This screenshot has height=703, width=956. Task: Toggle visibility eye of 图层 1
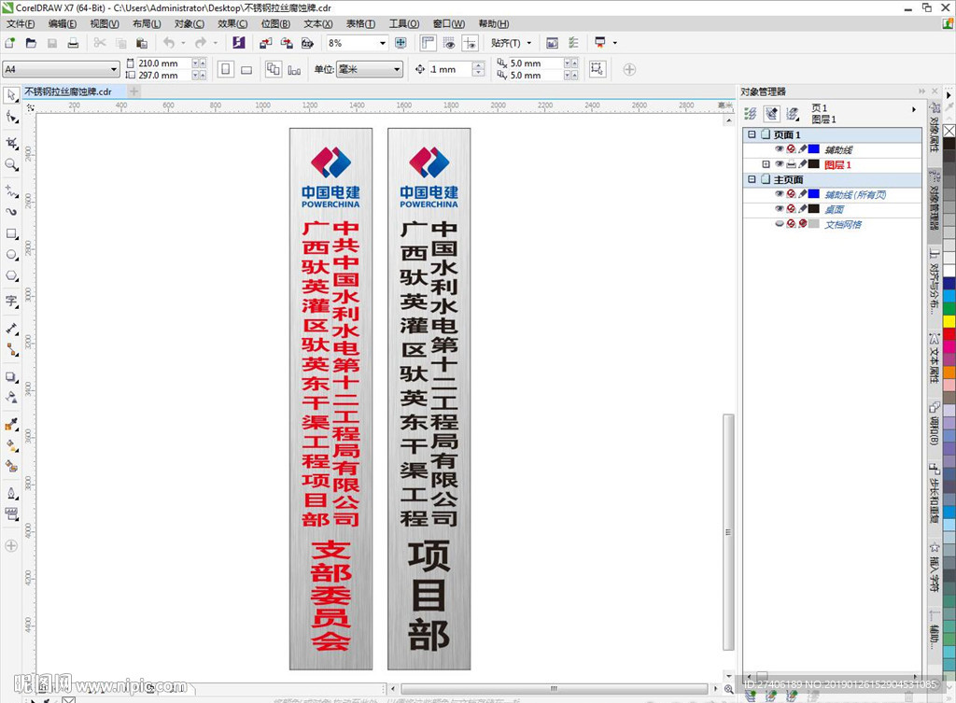coord(779,164)
